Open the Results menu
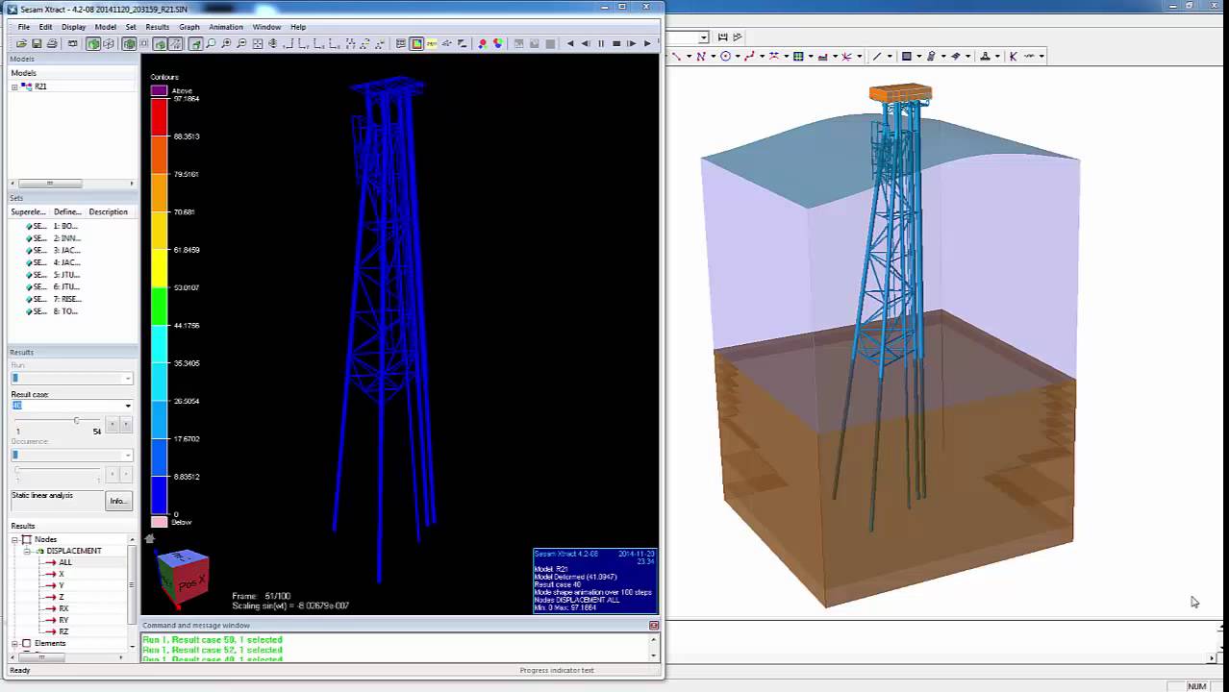The width and height of the screenshot is (1229, 692). click(157, 27)
